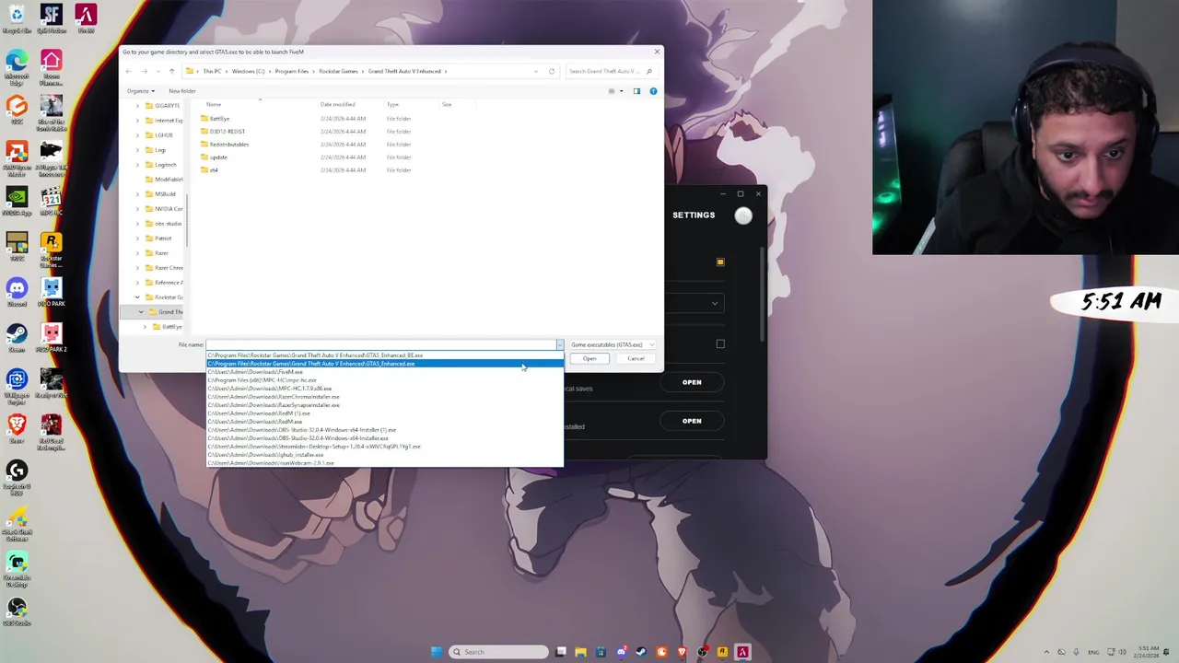Expand the GIGABYTE tree node
Image resolution: width=1179 pixels, height=663 pixels.
(x=137, y=106)
